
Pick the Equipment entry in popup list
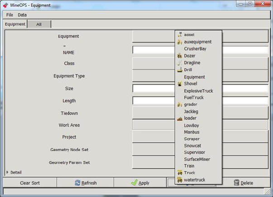click(198, 77)
